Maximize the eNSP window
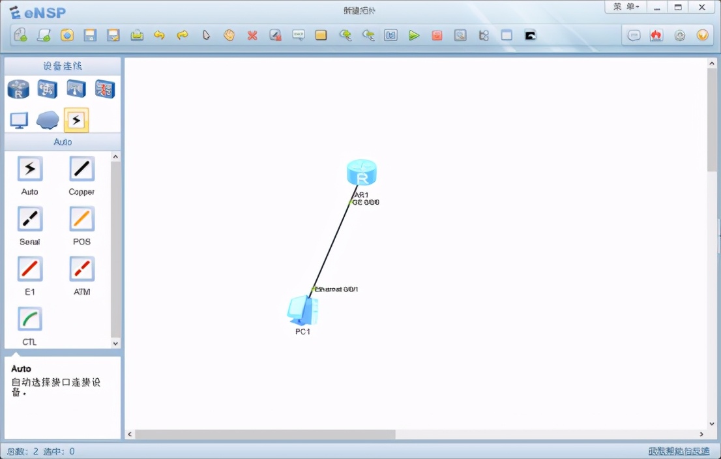This screenshot has height=459, width=721. pos(678,7)
